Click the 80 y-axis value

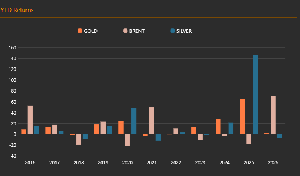coord(14,91)
